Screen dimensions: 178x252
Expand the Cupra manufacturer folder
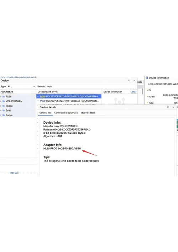point(1,115)
